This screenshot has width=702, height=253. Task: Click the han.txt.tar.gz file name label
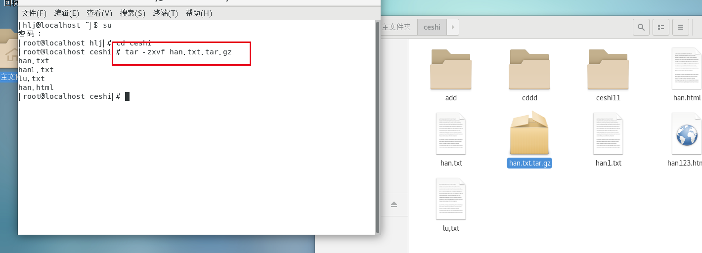(x=529, y=163)
